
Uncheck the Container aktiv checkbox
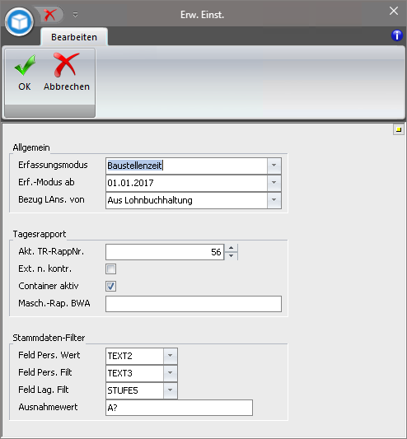110,286
